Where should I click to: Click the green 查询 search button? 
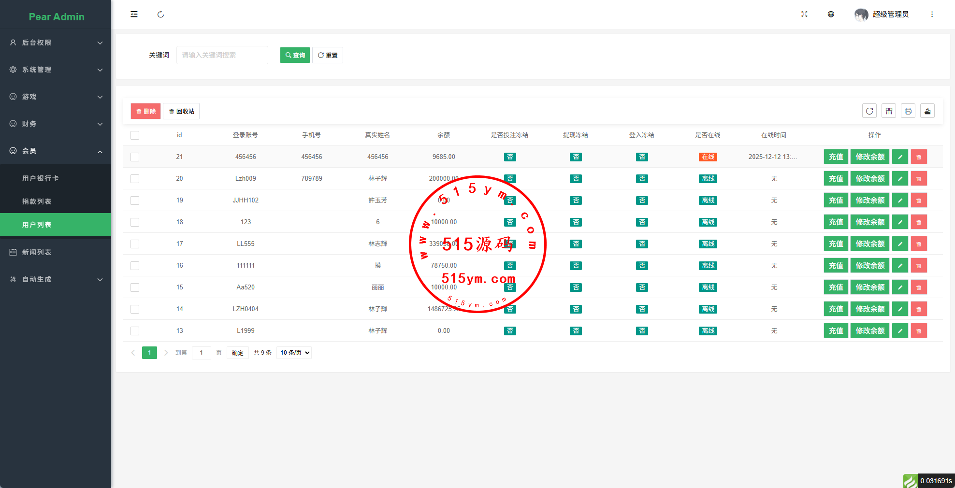click(x=295, y=55)
